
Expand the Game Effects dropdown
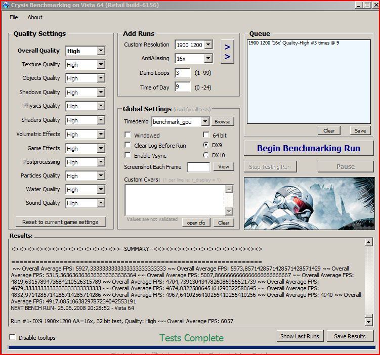tap(101, 148)
